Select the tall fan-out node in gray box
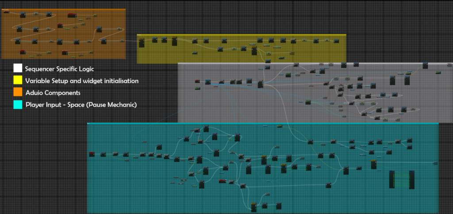The height and width of the screenshot is (214, 453). pyautogui.click(x=261, y=83)
